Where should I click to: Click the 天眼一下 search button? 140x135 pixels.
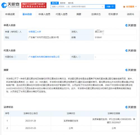110,7
